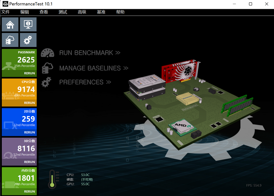Click the PASSMARK tile heading
The height and width of the screenshot is (196, 274).
[x=26, y=52]
